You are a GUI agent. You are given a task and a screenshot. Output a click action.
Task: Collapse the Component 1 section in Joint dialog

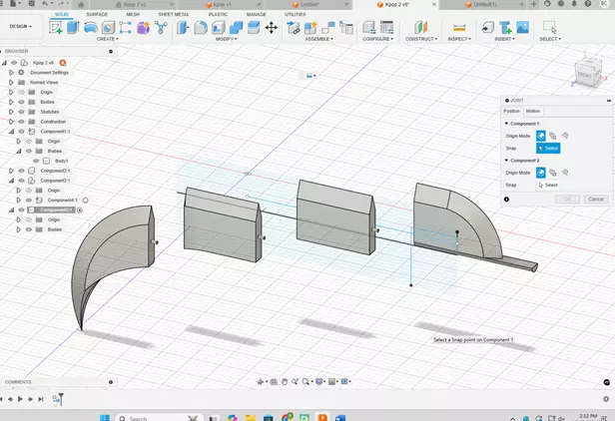[506, 124]
